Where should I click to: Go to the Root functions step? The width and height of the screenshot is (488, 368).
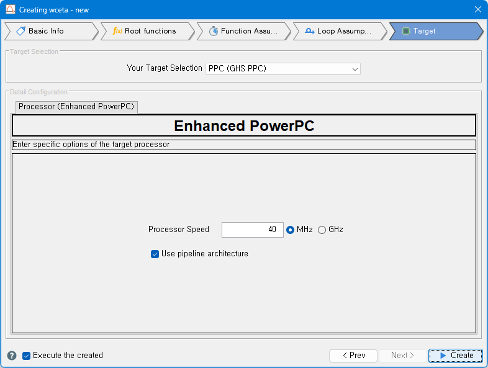coord(150,31)
